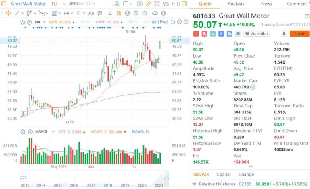
Task: Click the blue price tag icon
Action: (x=230, y=34)
